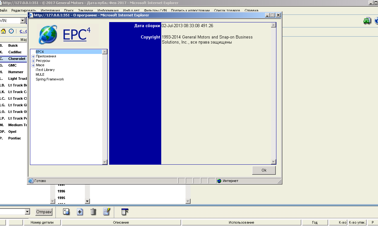Click scroll-down arrow of the info pane
This screenshot has width=378, height=241.
tap(273, 162)
